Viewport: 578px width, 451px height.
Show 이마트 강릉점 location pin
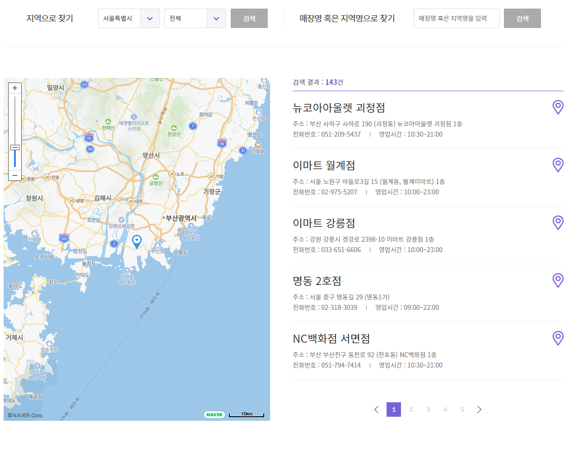coord(558,223)
